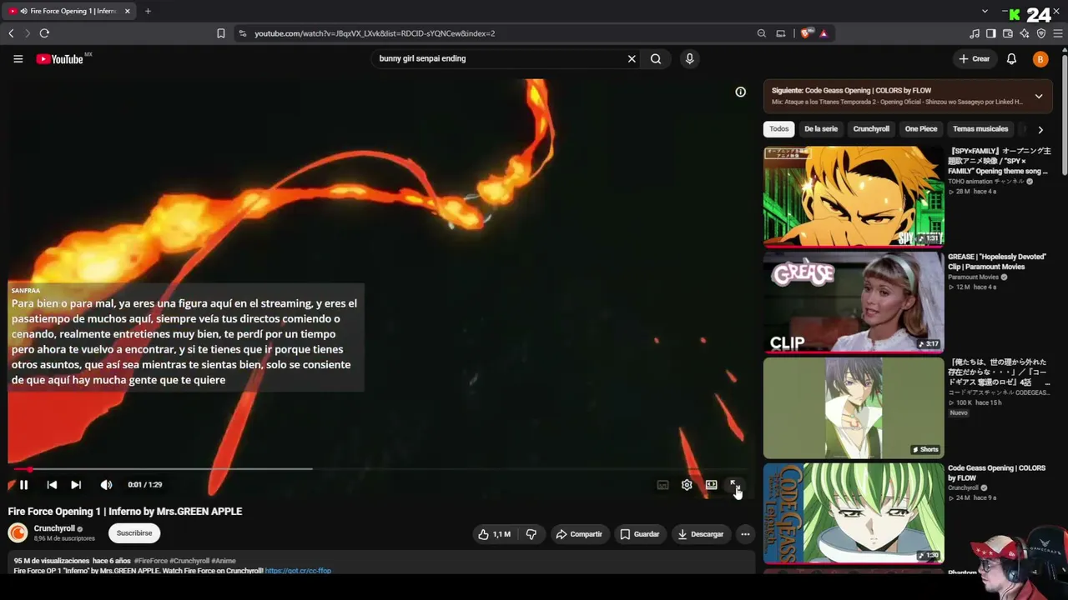This screenshot has height=600, width=1068.
Task: Open zoom control in address bar
Action: coord(761,33)
